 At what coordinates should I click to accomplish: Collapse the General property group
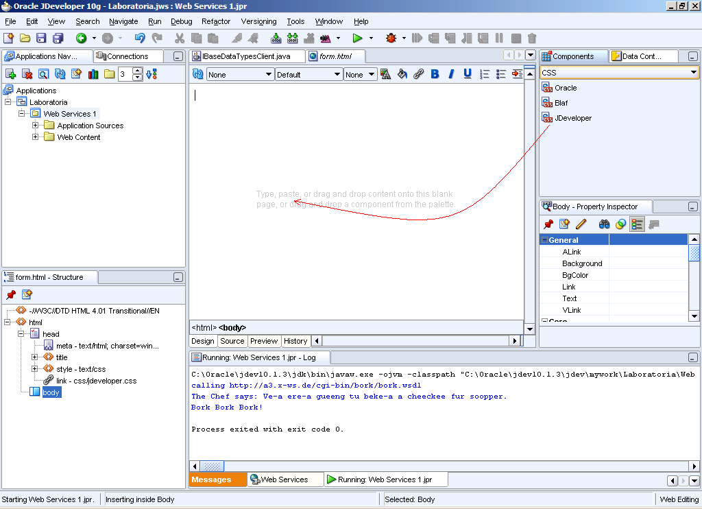pos(544,239)
